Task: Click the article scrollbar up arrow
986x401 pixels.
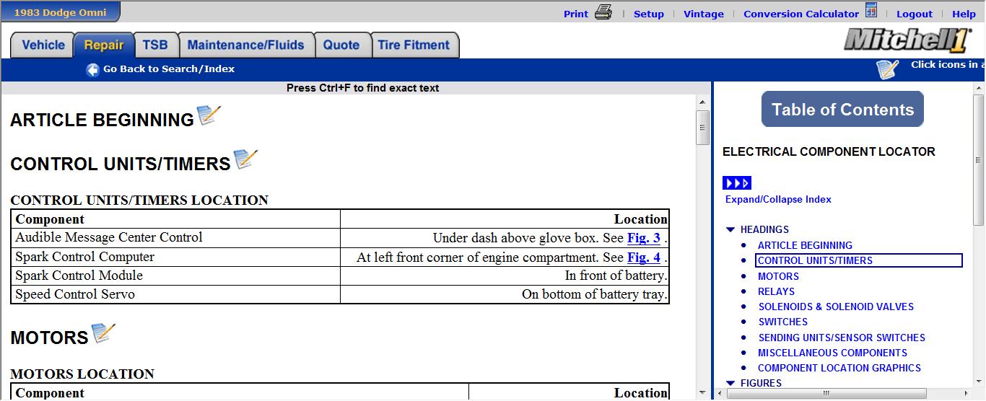Action: (x=702, y=102)
